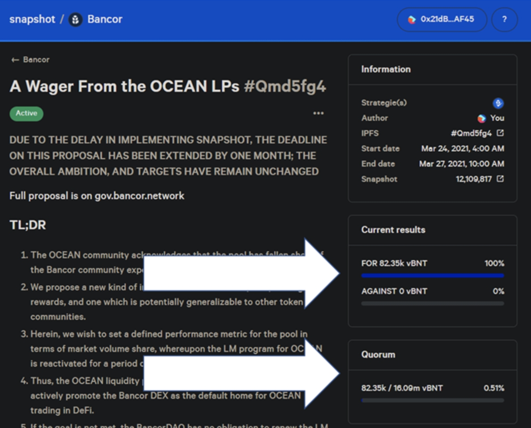
Task: Open the three-dot proposal options menu
Action: click(318, 113)
